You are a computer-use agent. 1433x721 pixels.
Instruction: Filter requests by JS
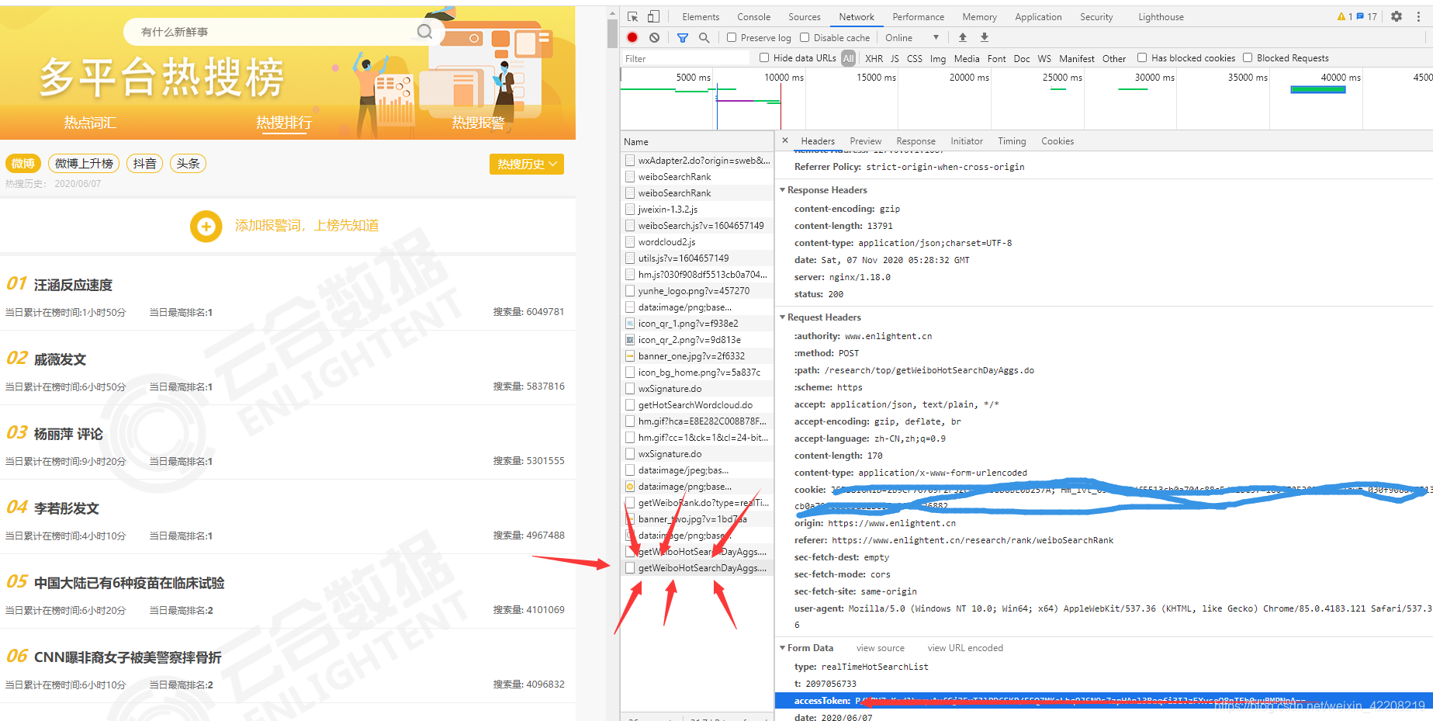(895, 58)
